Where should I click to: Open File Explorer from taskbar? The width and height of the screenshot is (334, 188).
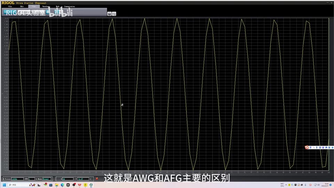[57, 185]
